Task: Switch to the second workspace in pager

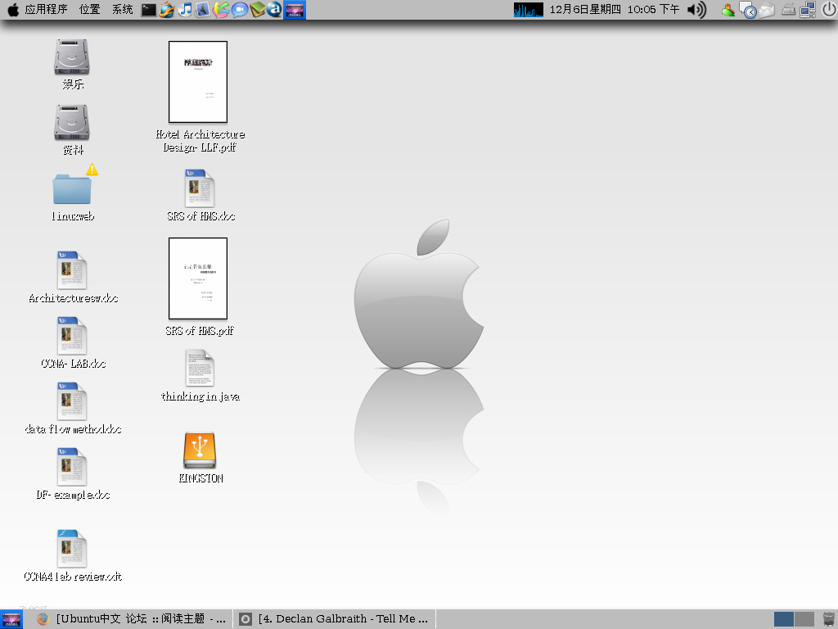Action: click(804, 619)
